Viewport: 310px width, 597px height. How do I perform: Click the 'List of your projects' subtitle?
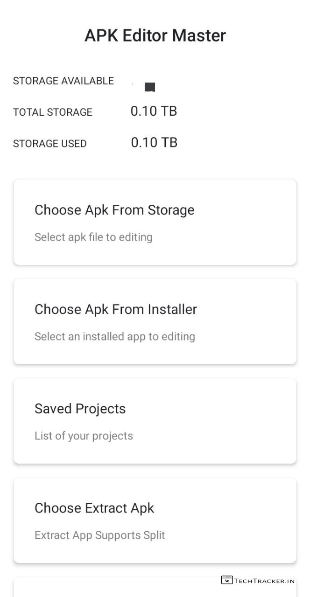tap(84, 436)
